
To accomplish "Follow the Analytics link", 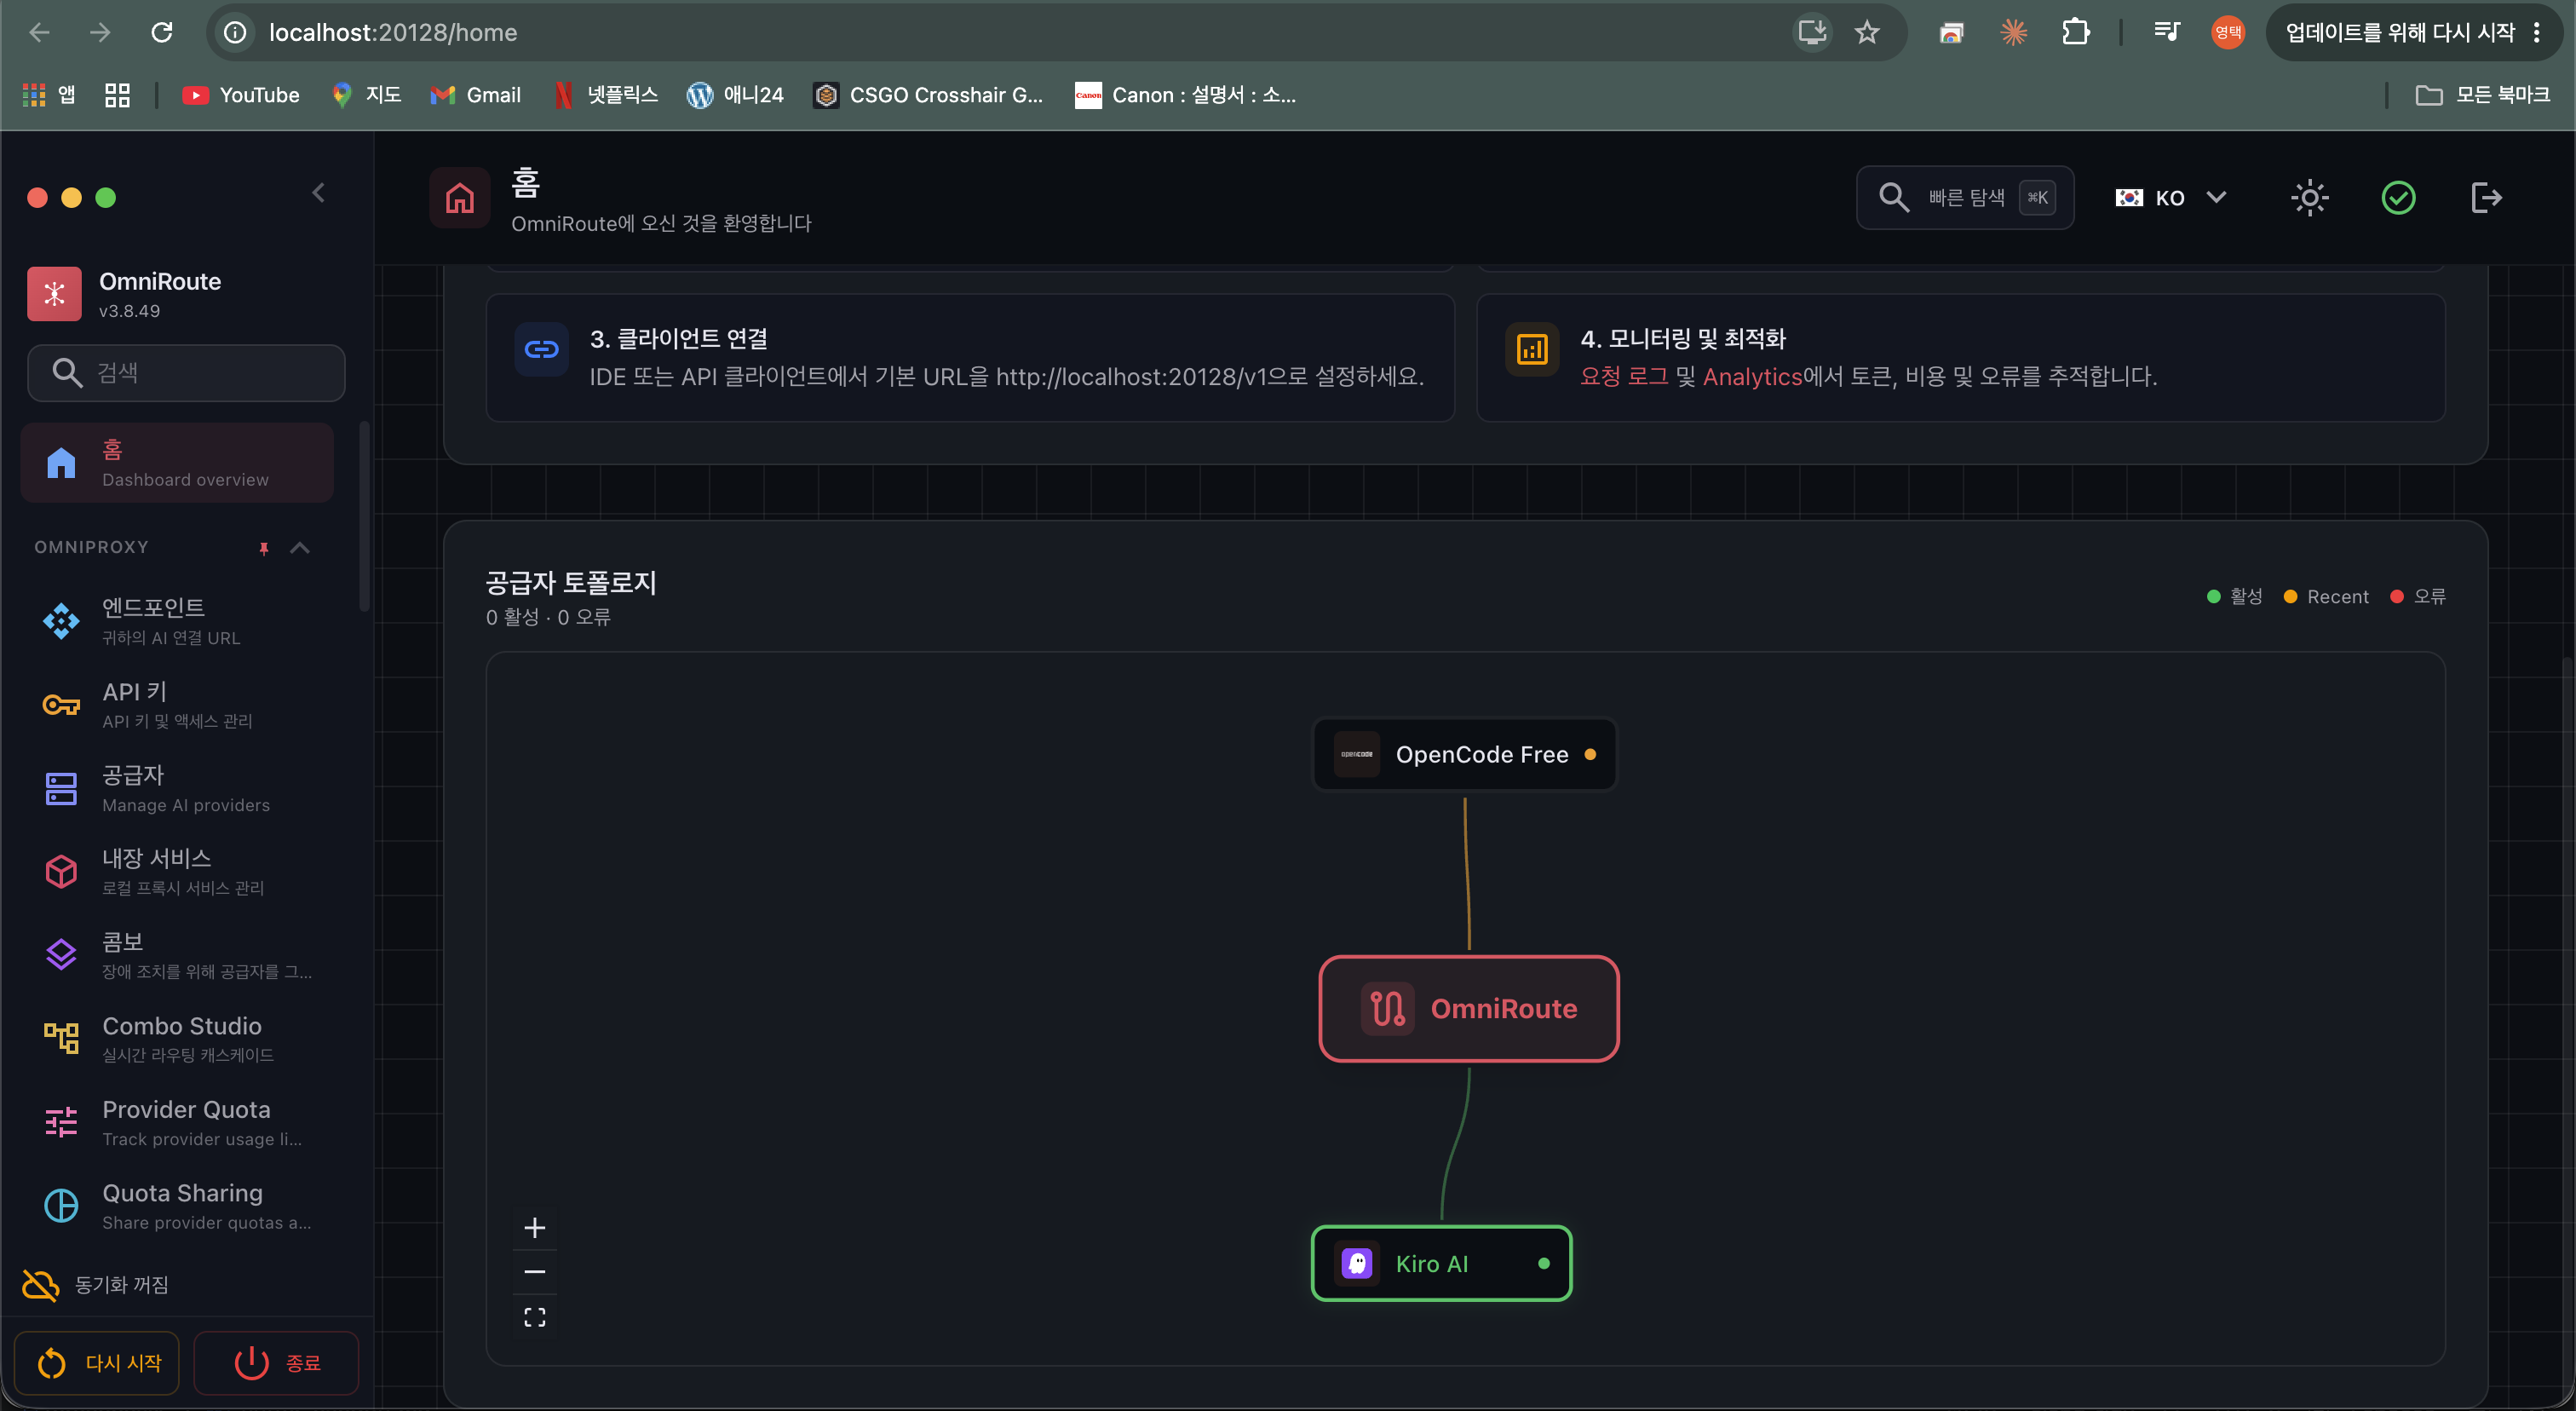I will (1752, 377).
